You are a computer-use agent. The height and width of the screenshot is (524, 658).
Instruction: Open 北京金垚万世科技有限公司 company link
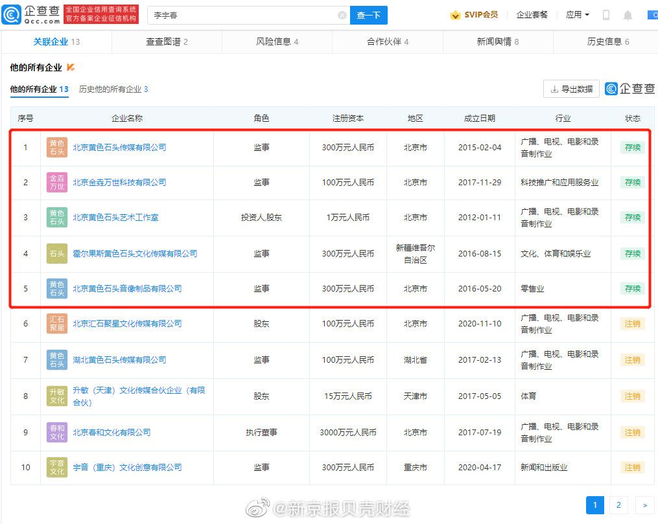point(119,183)
